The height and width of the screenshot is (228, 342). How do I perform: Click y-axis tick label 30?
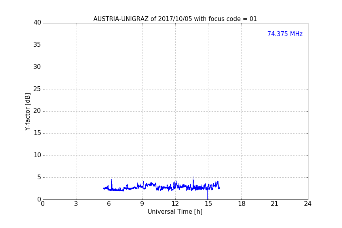point(37,67)
